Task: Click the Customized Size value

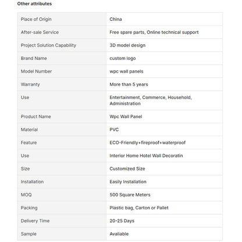Action: tap(127, 169)
